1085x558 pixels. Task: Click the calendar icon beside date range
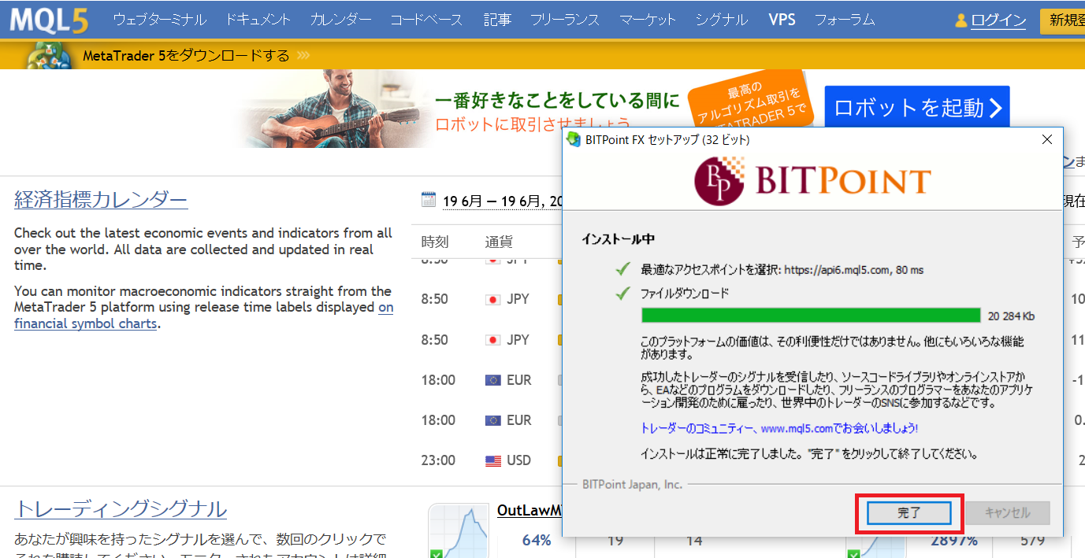[429, 199]
